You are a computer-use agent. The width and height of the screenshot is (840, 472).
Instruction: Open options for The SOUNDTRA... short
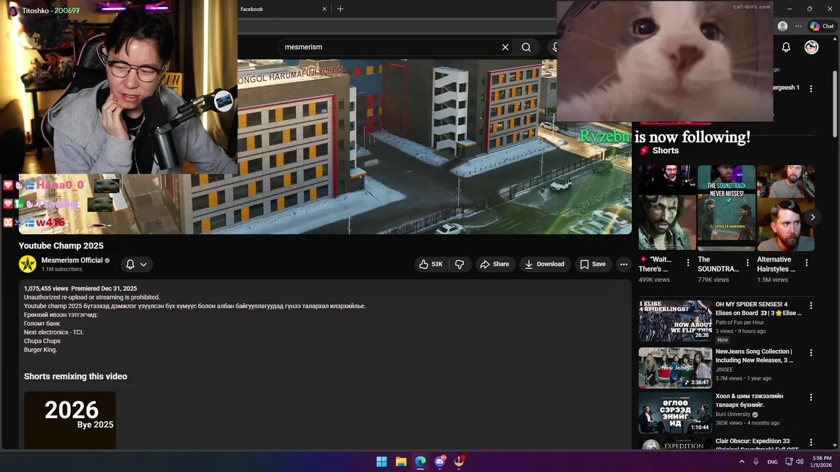(747, 262)
